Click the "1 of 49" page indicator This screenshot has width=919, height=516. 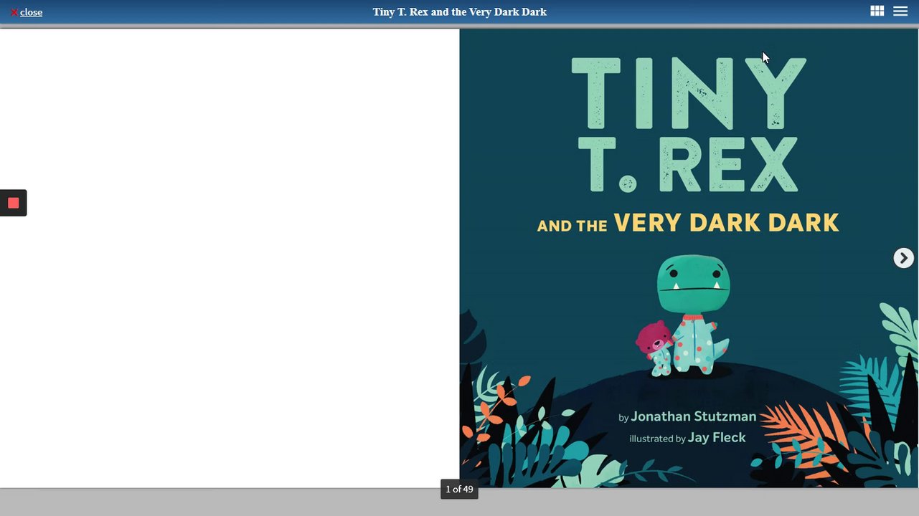[459, 489]
